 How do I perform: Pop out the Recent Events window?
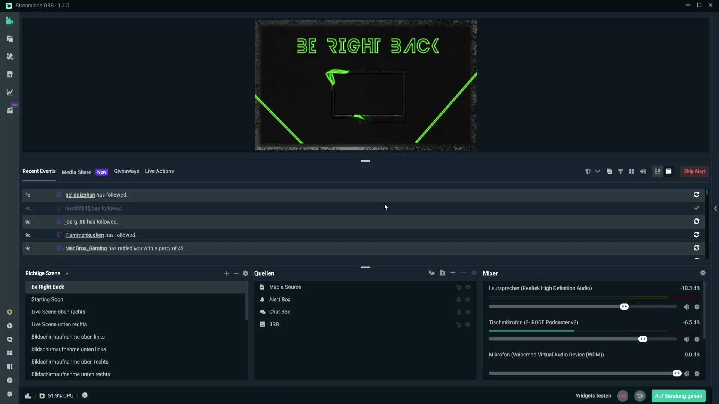609,171
